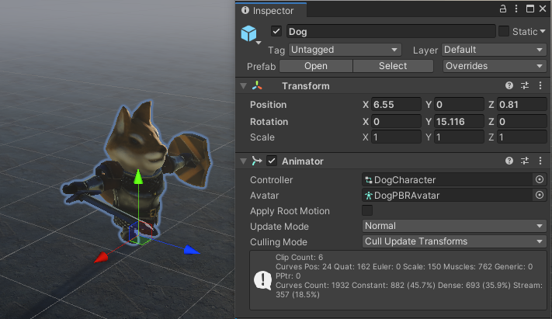This screenshot has width=552, height=319.
Task: Click the Culling Mode label
Action: coord(279,242)
